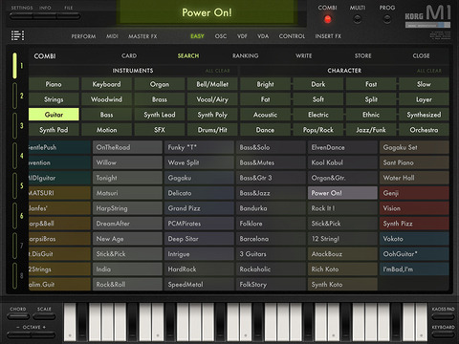
Task: Load the Funky "T" combi
Action: (x=199, y=147)
